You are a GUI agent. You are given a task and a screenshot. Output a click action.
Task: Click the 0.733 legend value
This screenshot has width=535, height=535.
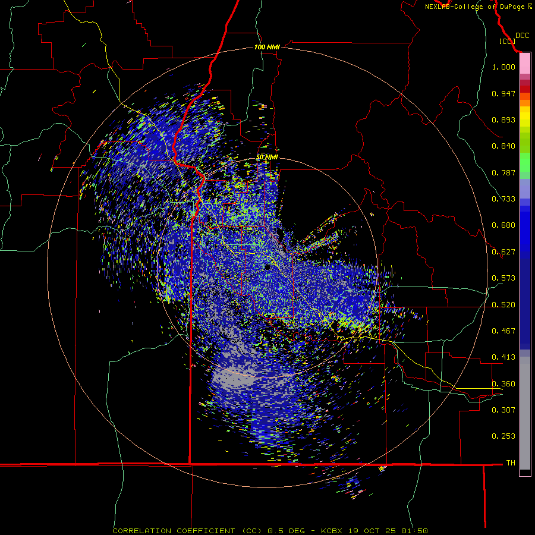503,199
